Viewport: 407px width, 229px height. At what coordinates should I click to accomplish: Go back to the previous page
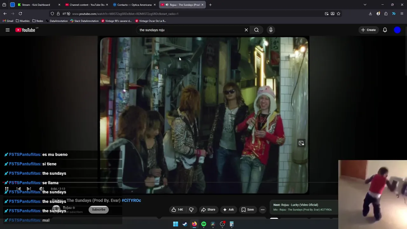5,14
